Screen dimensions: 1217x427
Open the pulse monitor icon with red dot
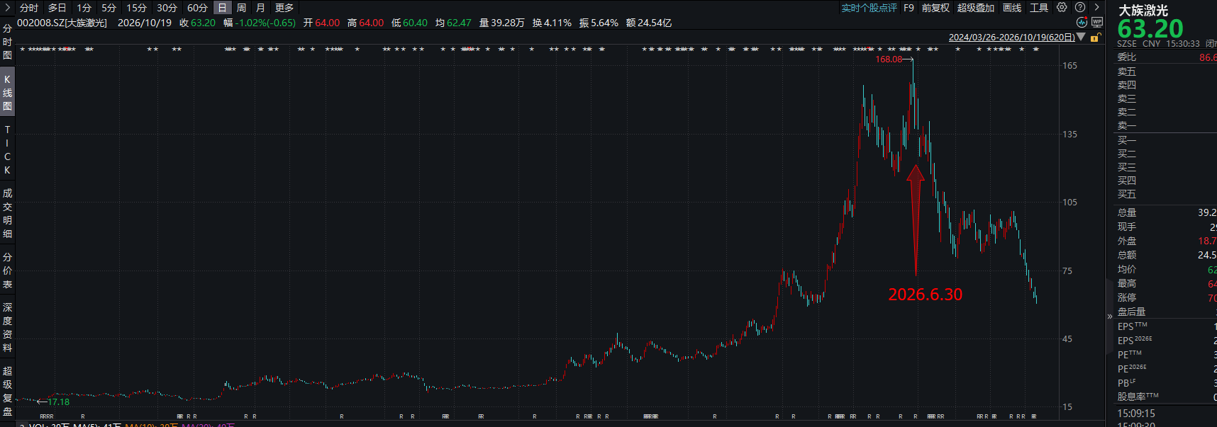tap(1082, 22)
